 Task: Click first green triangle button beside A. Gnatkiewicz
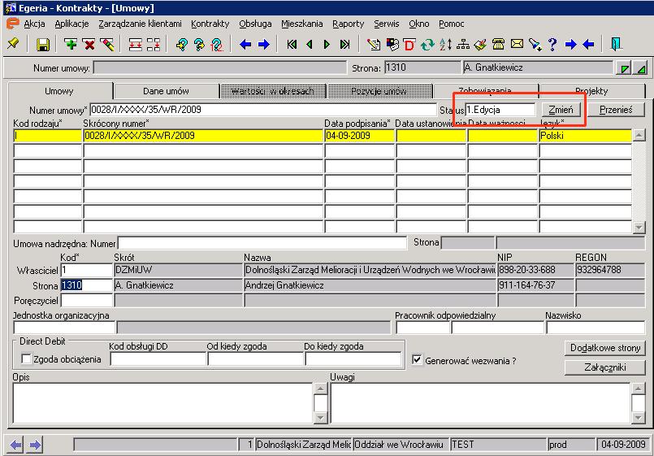tap(624, 68)
